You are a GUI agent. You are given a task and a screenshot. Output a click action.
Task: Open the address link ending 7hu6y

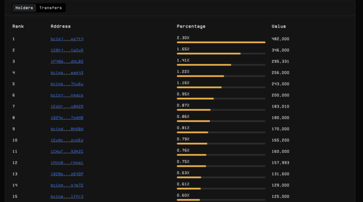(67, 84)
